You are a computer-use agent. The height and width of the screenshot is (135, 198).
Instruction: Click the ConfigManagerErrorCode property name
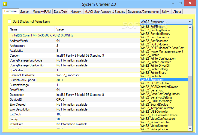pyautogui.click(x=26, y=60)
